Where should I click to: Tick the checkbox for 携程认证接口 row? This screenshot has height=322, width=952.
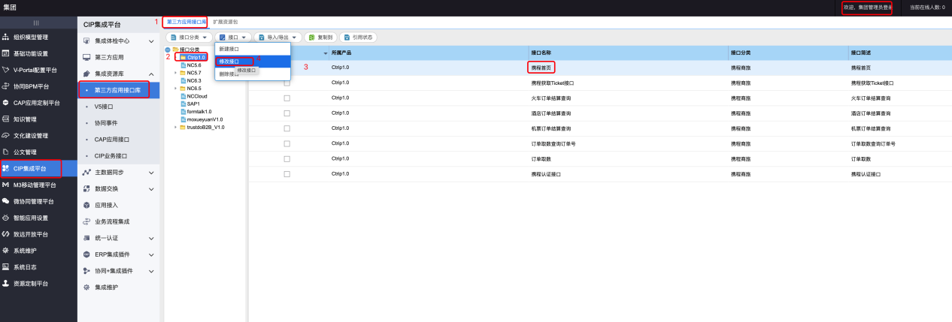click(x=287, y=174)
